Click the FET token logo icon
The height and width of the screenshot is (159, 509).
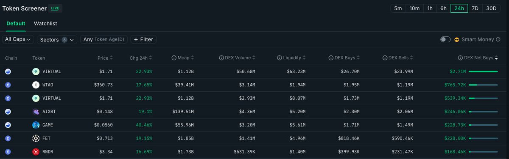36,139
